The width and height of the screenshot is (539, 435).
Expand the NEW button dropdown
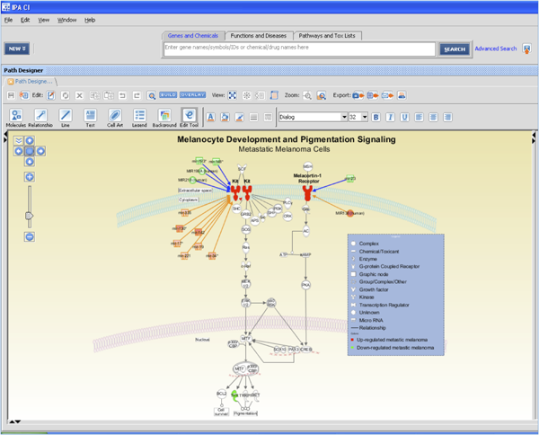[17, 49]
